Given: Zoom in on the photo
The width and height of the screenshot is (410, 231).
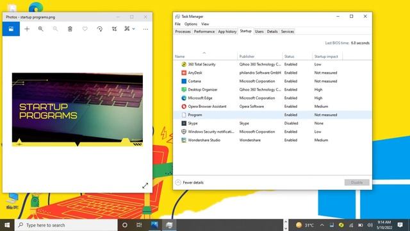Looking at the screenshot, I should [40, 29].
